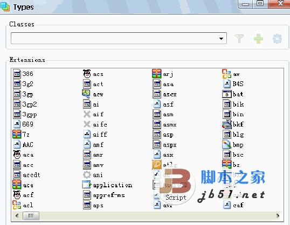Select the key icon beside atlg

pyautogui.click(x=157, y=164)
